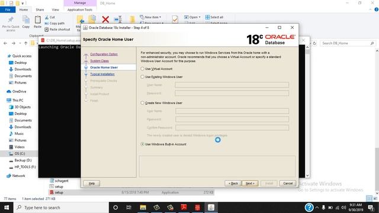Viewport: 379px width, 213px height.
Task: Click Explorer back navigation arrow
Action: coord(5,43)
